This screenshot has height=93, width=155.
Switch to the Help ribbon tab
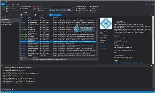[18, 4]
